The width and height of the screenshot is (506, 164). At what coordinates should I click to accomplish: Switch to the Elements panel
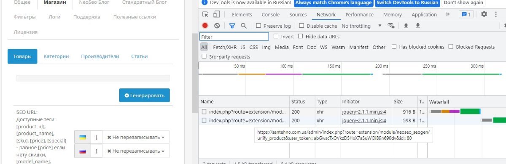242,14
